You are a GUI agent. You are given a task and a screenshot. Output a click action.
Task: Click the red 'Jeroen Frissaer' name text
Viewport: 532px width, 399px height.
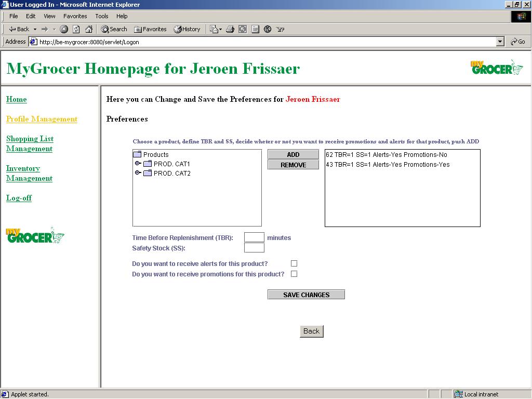click(x=313, y=99)
